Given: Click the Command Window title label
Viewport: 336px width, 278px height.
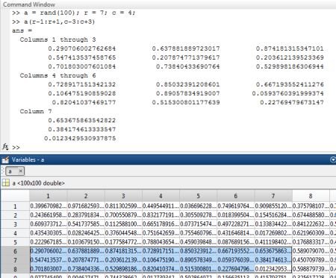Looking at the screenshot, I should (29, 4).
